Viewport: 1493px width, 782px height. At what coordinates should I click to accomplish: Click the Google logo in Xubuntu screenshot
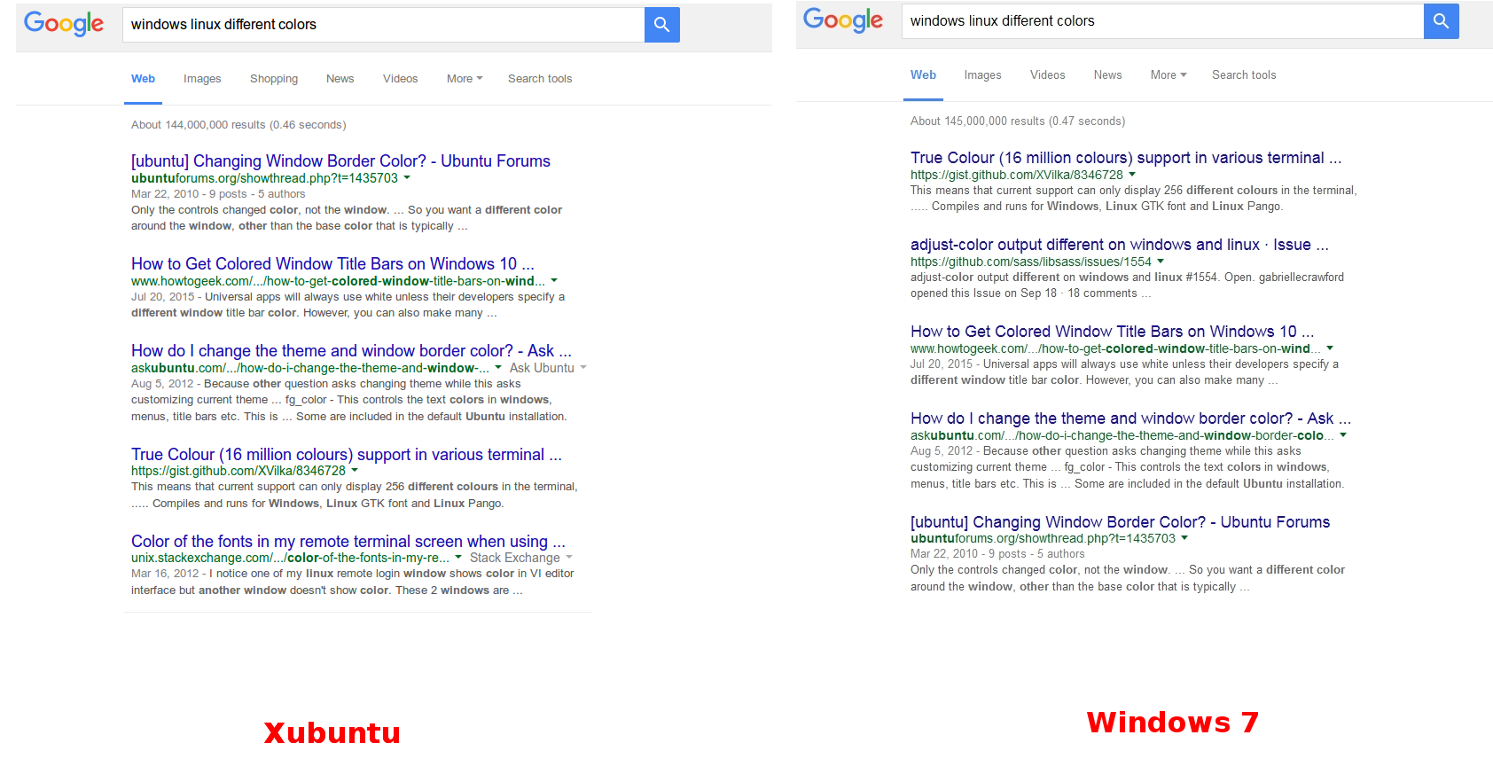pos(64,24)
